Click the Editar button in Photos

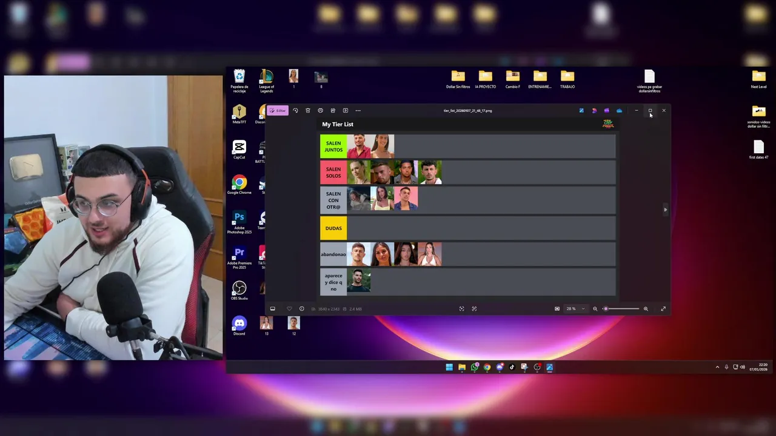(x=278, y=111)
